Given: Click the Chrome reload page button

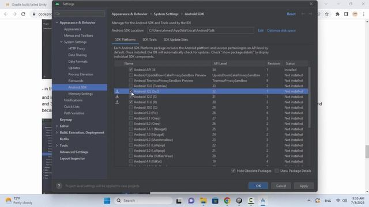Looking at the screenshot, I should [x=23, y=14].
